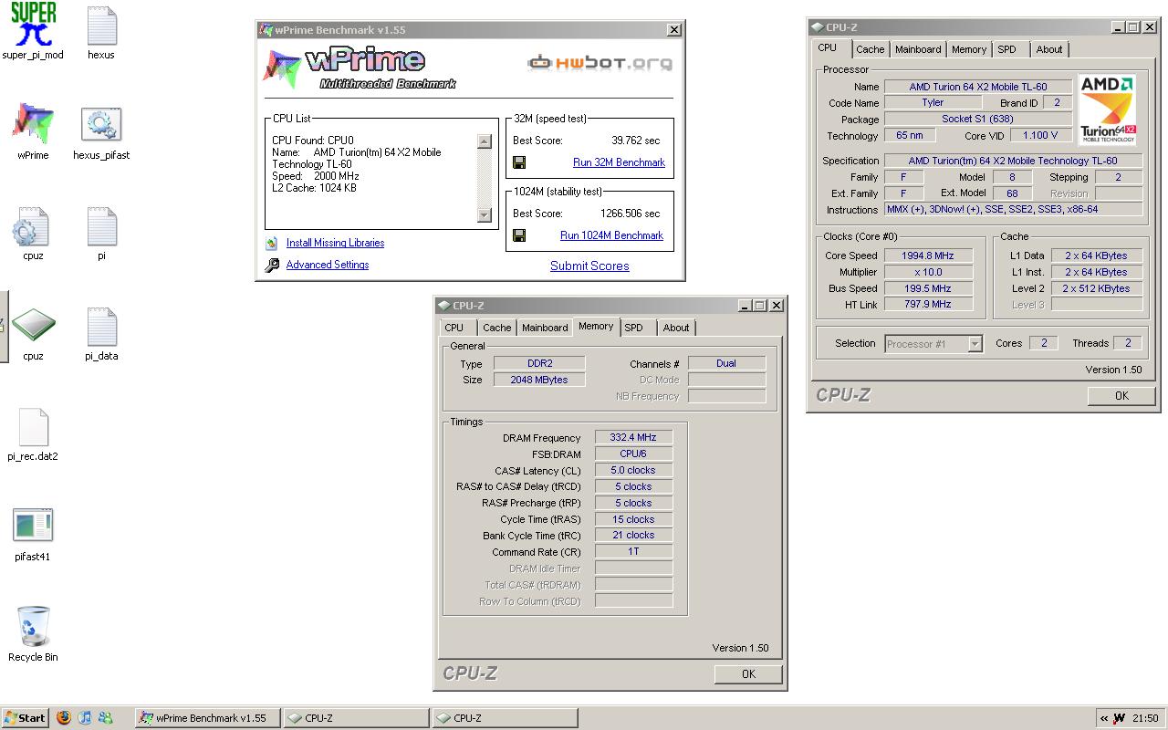The height and width of the screenshot is (730, 1168).
Task: Expand hidden tray icons chevron
Action: point(1104,718)
